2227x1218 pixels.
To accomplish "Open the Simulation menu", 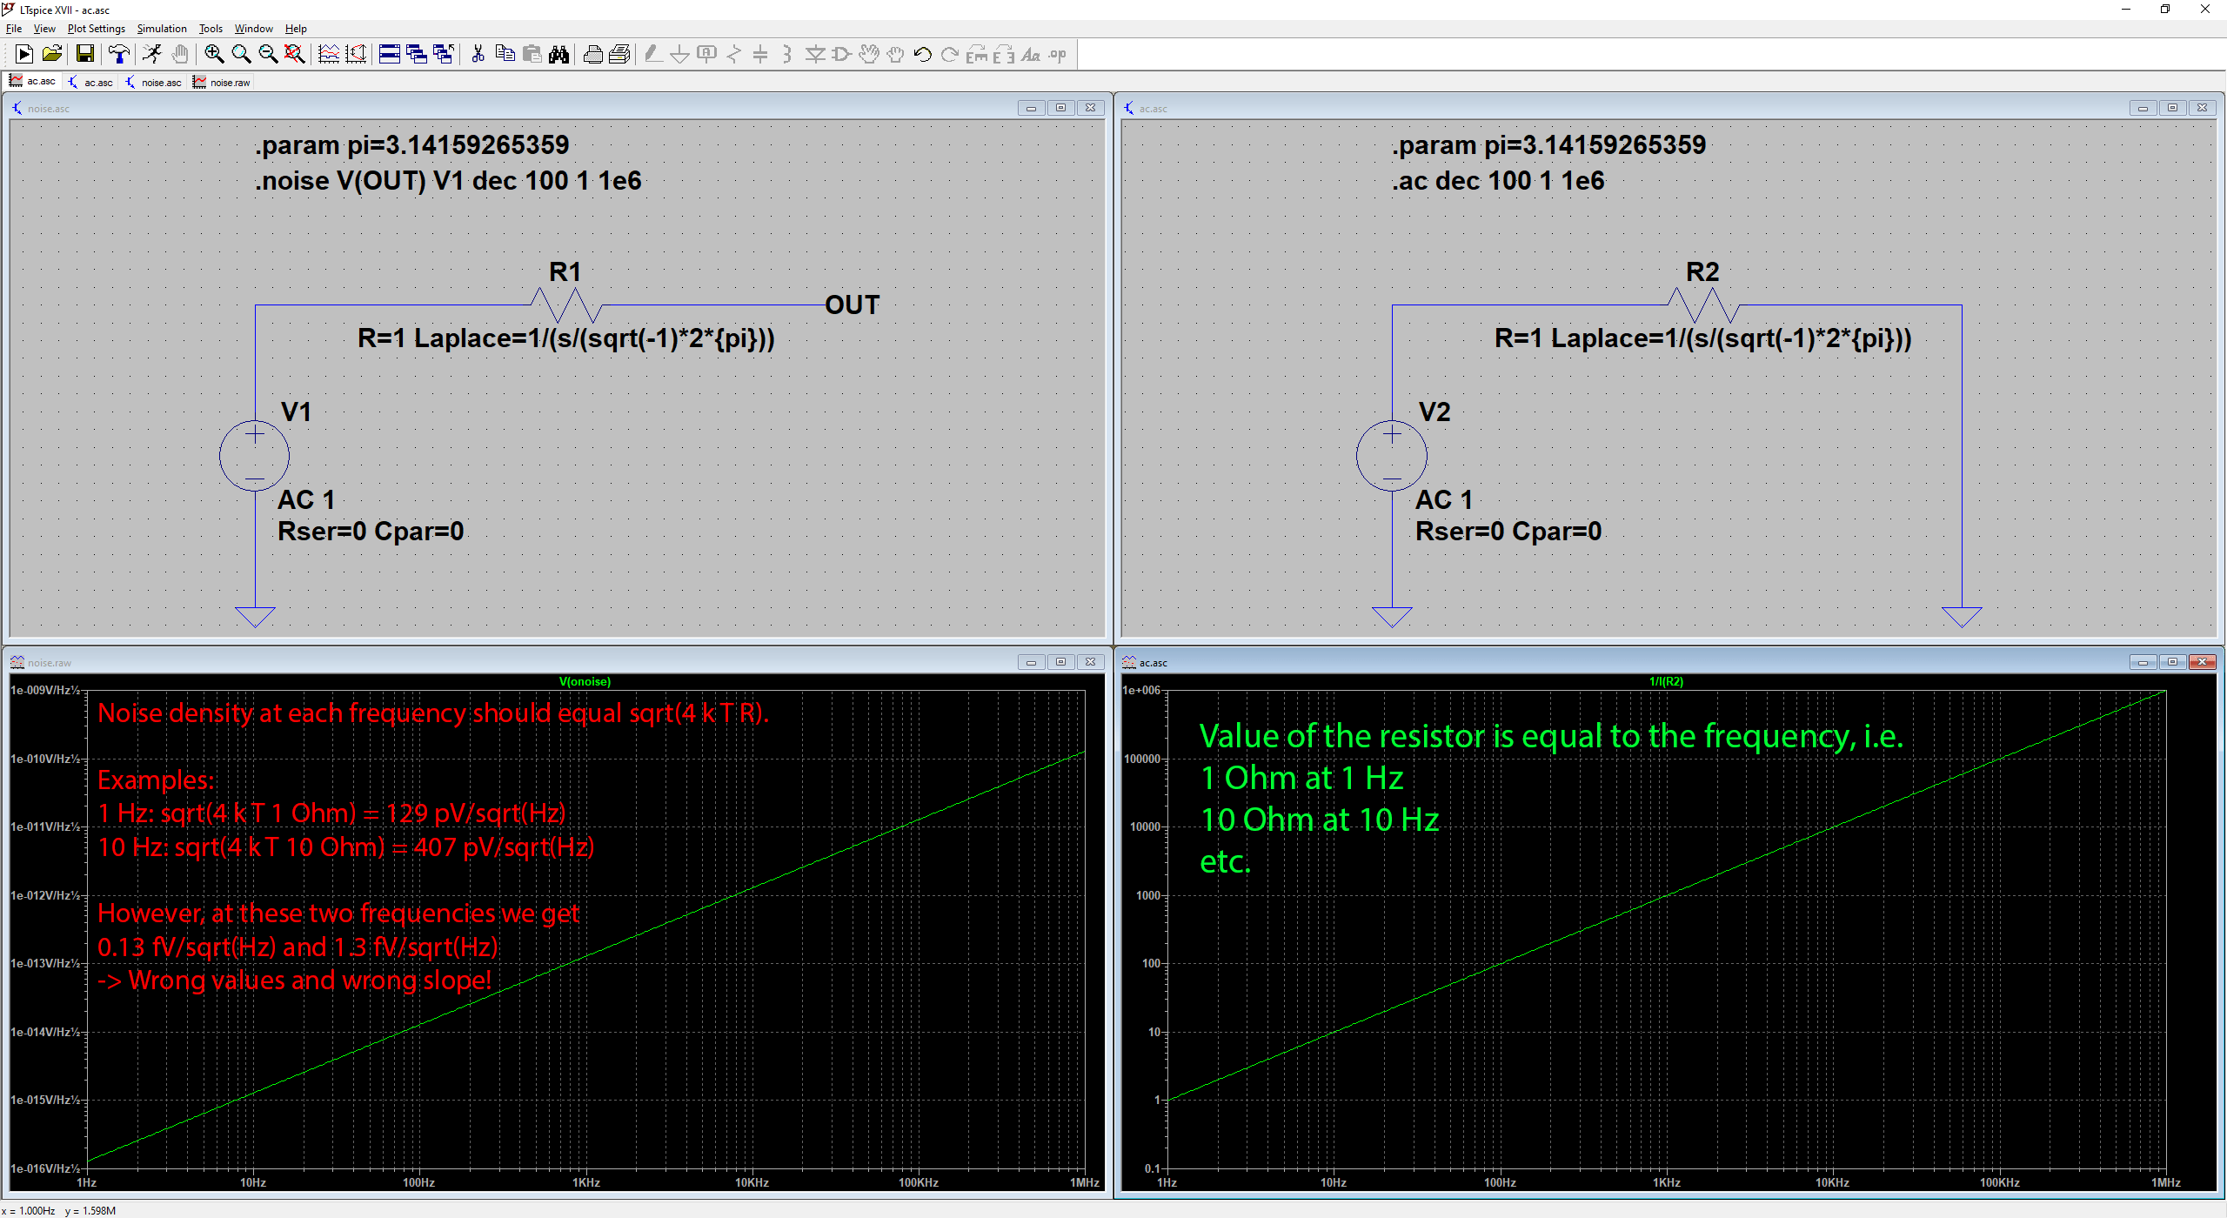I will [x=162, y=28].
